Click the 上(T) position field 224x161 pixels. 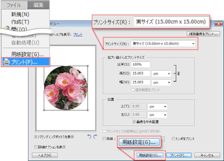(x=139, y=106)
